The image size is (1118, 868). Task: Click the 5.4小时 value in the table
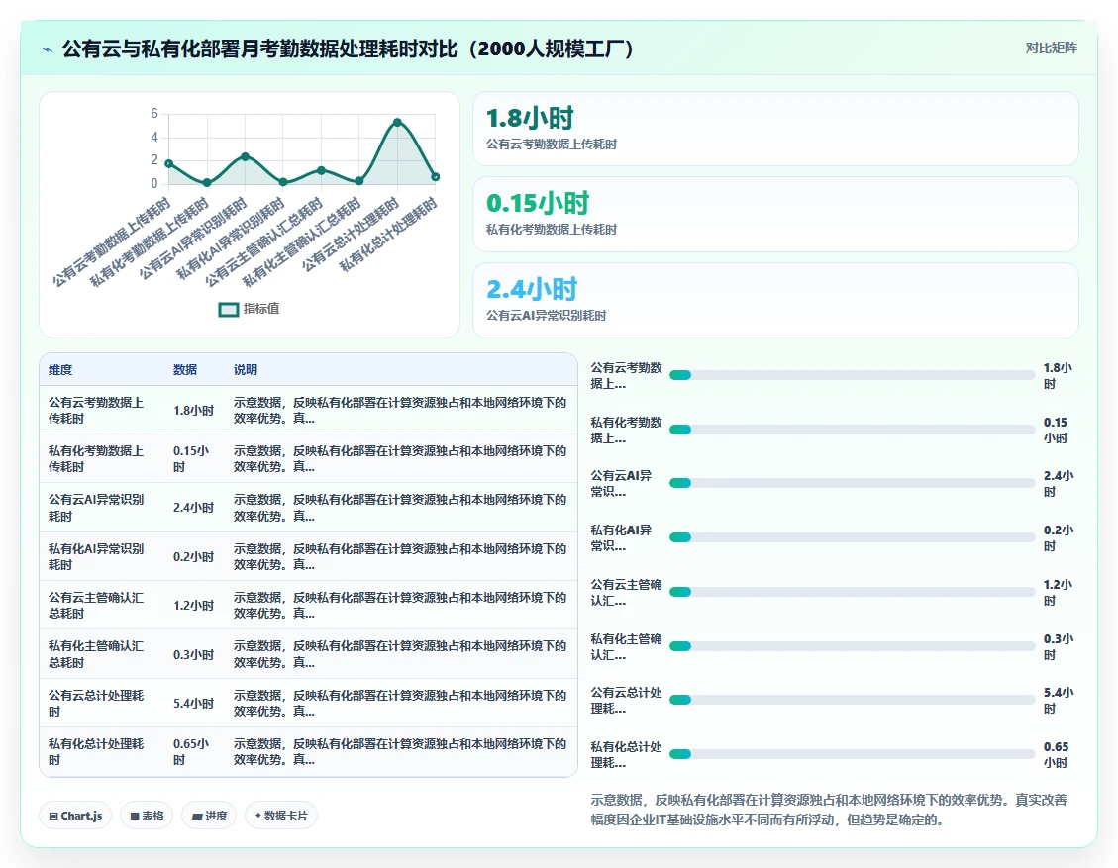coord(193,704)
